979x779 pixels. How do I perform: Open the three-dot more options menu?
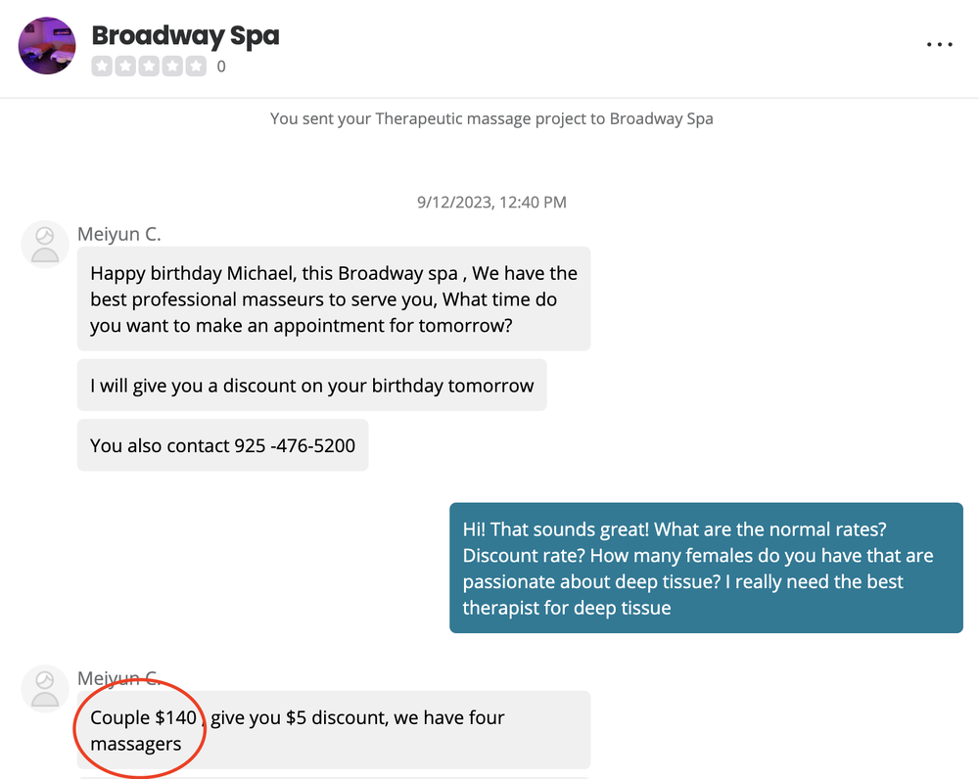(x=939, y=44)
